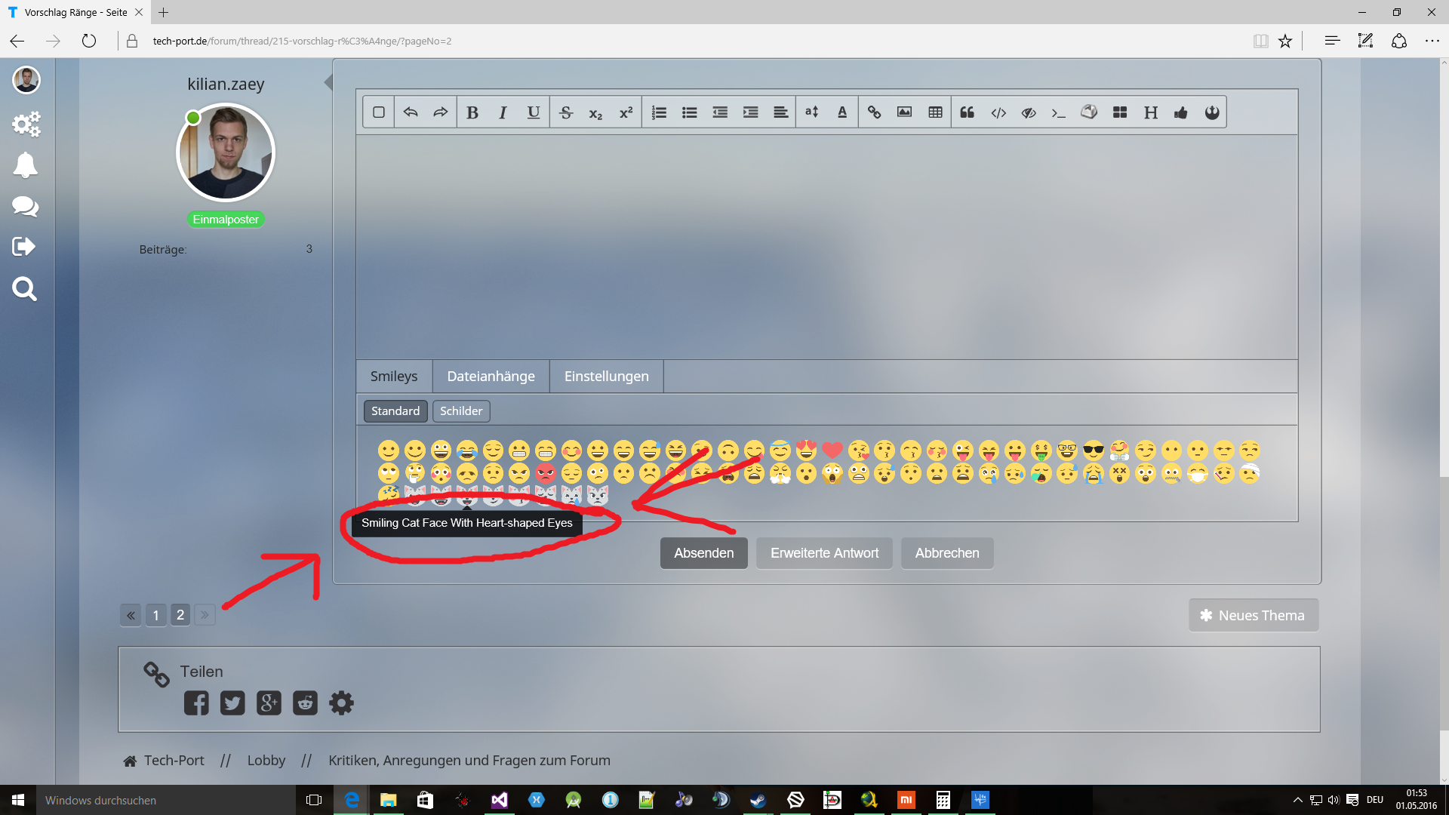Viewport: 1449px width, 815px height.
Task: Open the text alignment dropdown
Action: [780, 112]
